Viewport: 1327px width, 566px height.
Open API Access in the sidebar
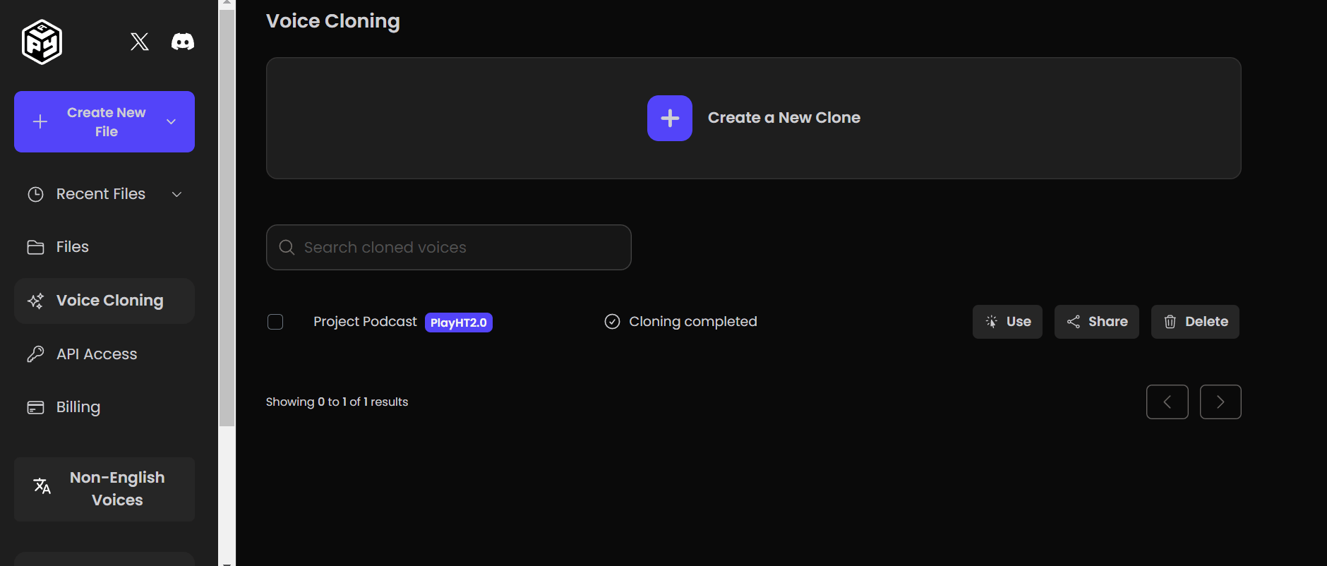pyautogui.click(x=96, y=354)
